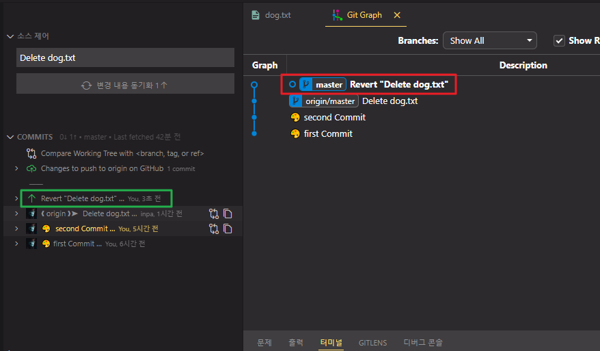Click the compare icon beside Compare Working Tree
The image size is (600, 351).
31,154
